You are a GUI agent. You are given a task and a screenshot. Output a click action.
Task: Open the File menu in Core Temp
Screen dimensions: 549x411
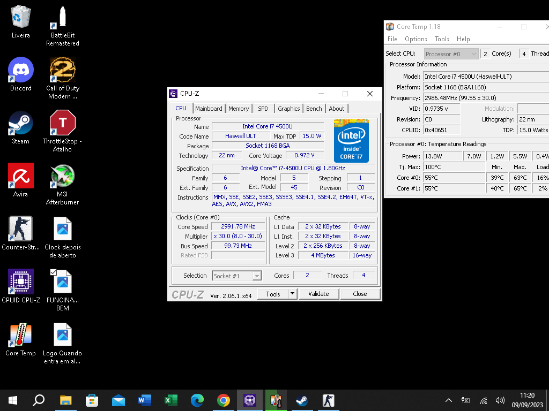392,39
